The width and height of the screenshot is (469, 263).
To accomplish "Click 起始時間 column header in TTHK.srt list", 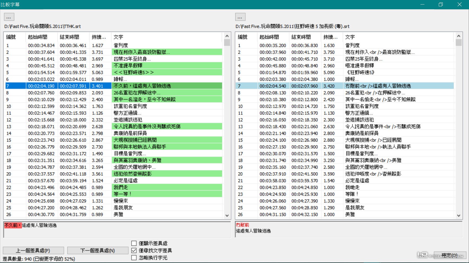I will [x=42, y=37].
